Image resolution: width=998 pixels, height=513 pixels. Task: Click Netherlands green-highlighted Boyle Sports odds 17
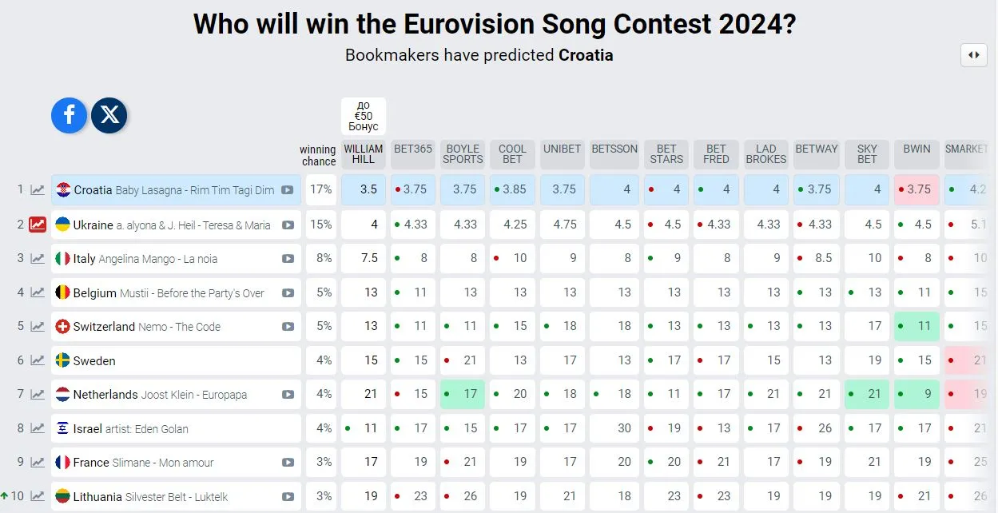click(x=463, y=394)
